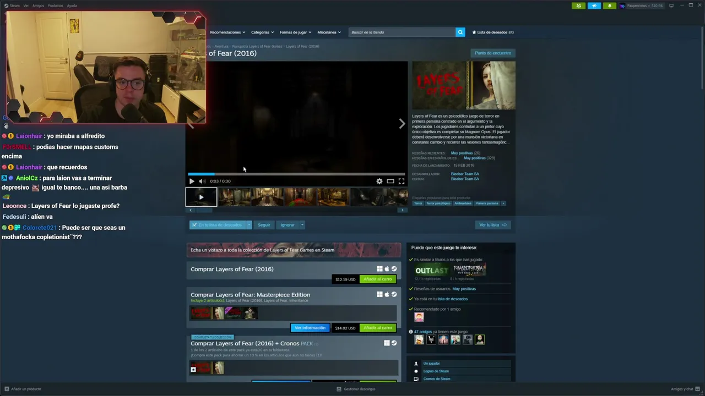This screenshot has width=705, height=396.
Task: Open the blue announcements megaphone icon
Action: (x=594, y=5)
